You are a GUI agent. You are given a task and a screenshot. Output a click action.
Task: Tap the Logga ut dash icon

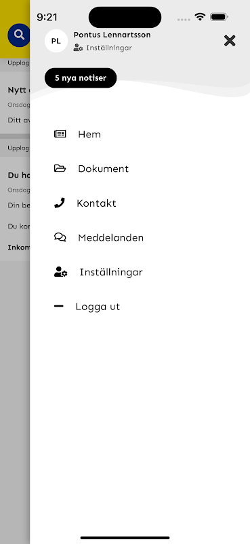pyautogui.click(x=59, y=306)
